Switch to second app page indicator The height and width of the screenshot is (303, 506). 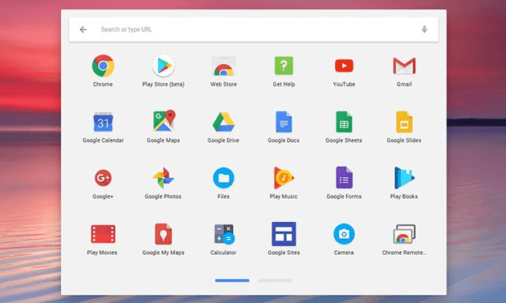click(275, 281)
